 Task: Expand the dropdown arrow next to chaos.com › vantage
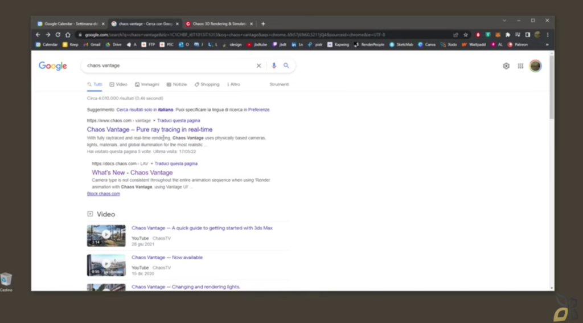tap(154, 121)
